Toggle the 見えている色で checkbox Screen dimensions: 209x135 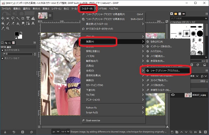pyautogui.click(x=3, y=58)
